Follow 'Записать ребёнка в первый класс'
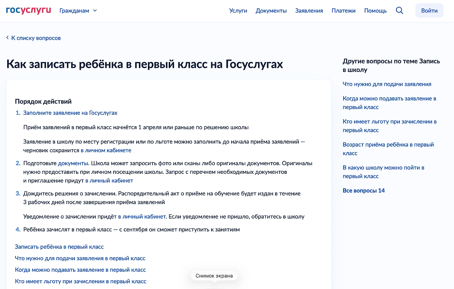The height and width of the screenshot is (289, 454). point(59,247)
